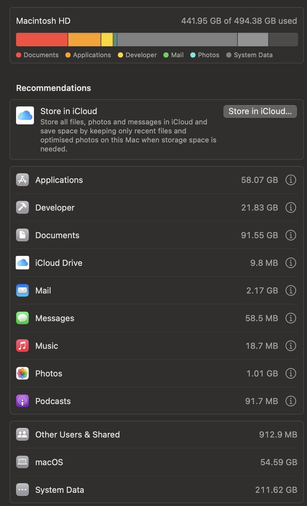Click the Documents legend label
The height and width of the screenshot is (506, 307).
point(41,55)
